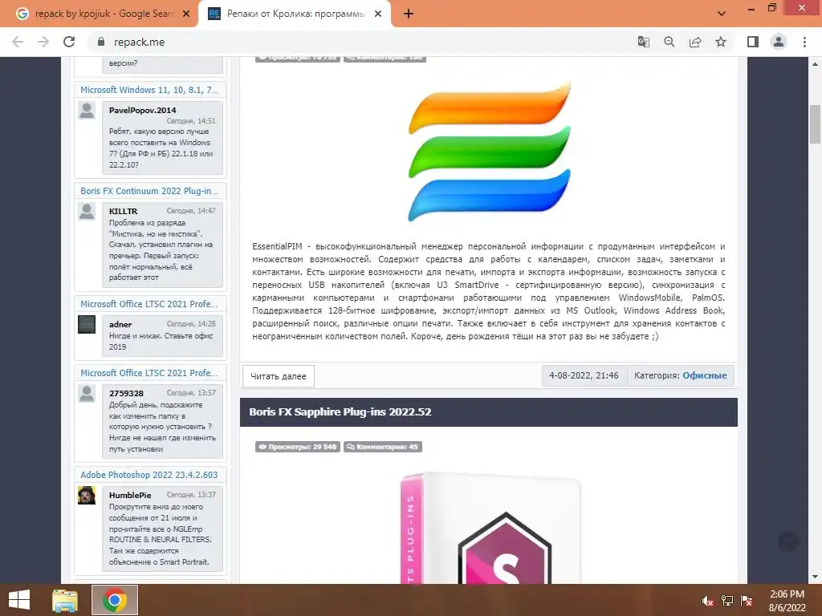Click the username 2759328

[x=126, y=393]
